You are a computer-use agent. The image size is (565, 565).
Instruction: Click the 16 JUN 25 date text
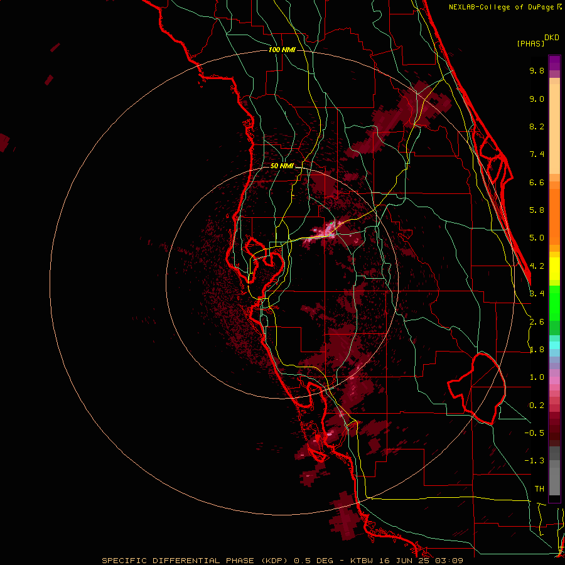(404, 561)
